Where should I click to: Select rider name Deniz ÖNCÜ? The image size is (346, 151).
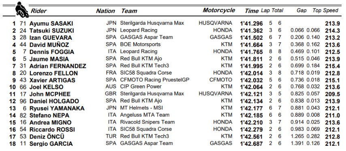(47, 136)
